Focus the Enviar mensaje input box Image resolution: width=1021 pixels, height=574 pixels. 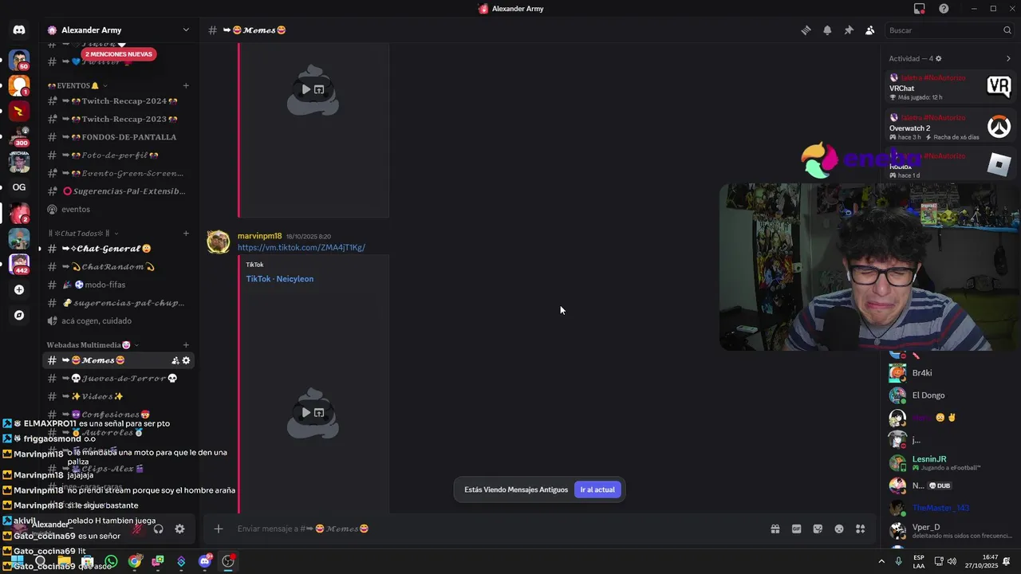pyautogui.click(x=495, y=529)
